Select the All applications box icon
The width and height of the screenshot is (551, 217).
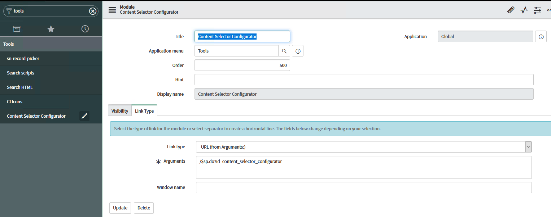coord(17,28)
